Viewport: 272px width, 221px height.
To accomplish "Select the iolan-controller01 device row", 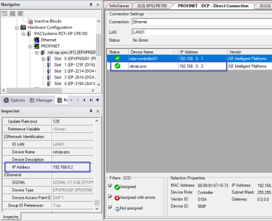I will [x=189, y=59].
